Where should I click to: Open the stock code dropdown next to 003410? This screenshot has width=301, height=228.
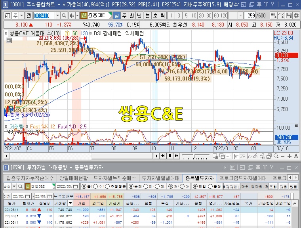(57, 15)
